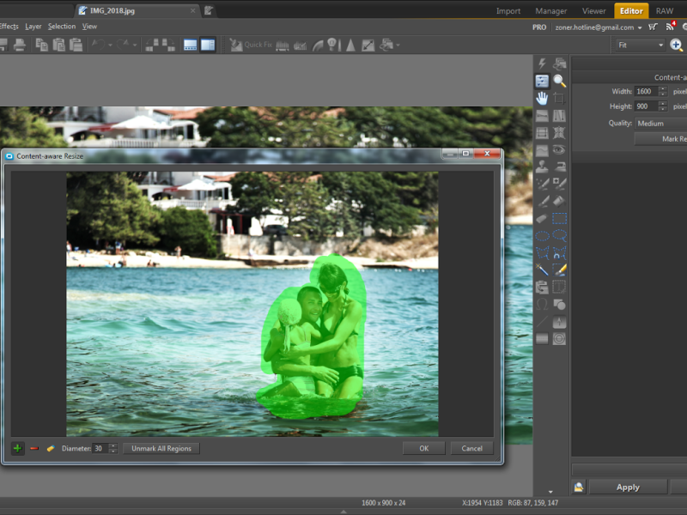Click the Width spinner arrows

point(662,91)
